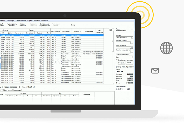Screen dimensions: 184x123
Task: Open the Договоры menu
Action: pyautogui.click(x=11, y=21)
